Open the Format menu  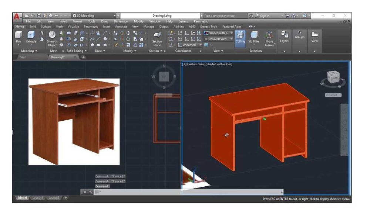point(77,21)
